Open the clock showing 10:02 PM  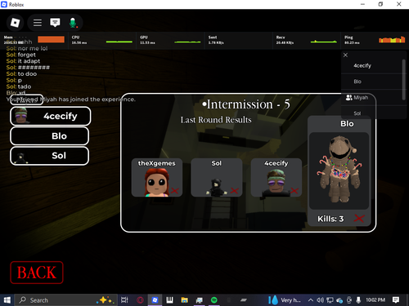click(x=375, y=299)
